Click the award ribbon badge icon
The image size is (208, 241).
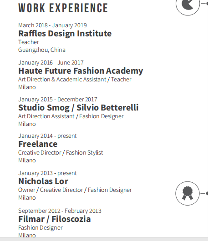point(188,193)
